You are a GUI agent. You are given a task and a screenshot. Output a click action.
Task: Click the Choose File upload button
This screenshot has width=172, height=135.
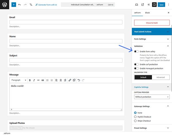click(16, 128)
